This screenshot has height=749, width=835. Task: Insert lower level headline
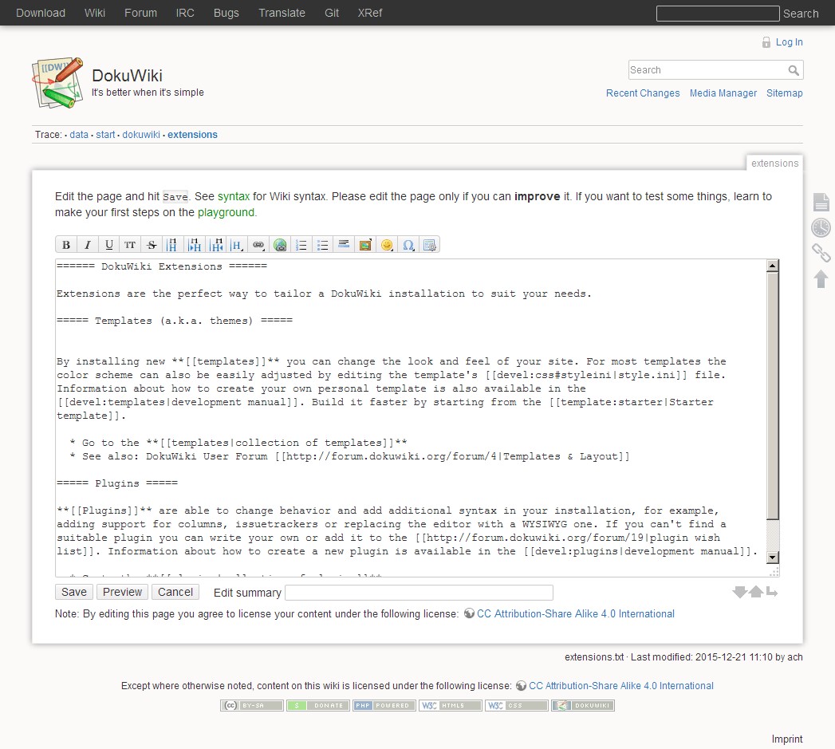pyautogui.click(x=194, y=245)
